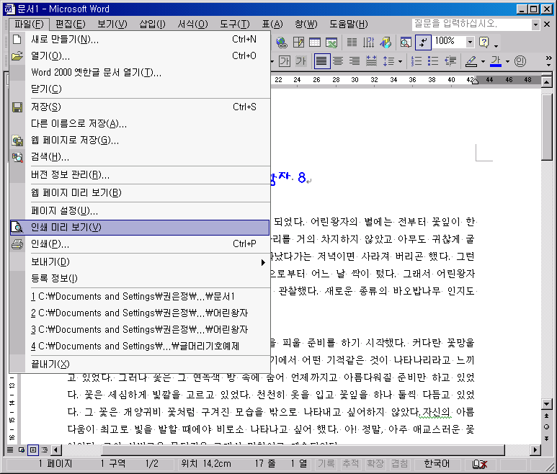Click the distributed alignment icon
This screenshot has width=557, height=474.
(x=371, y=61)
